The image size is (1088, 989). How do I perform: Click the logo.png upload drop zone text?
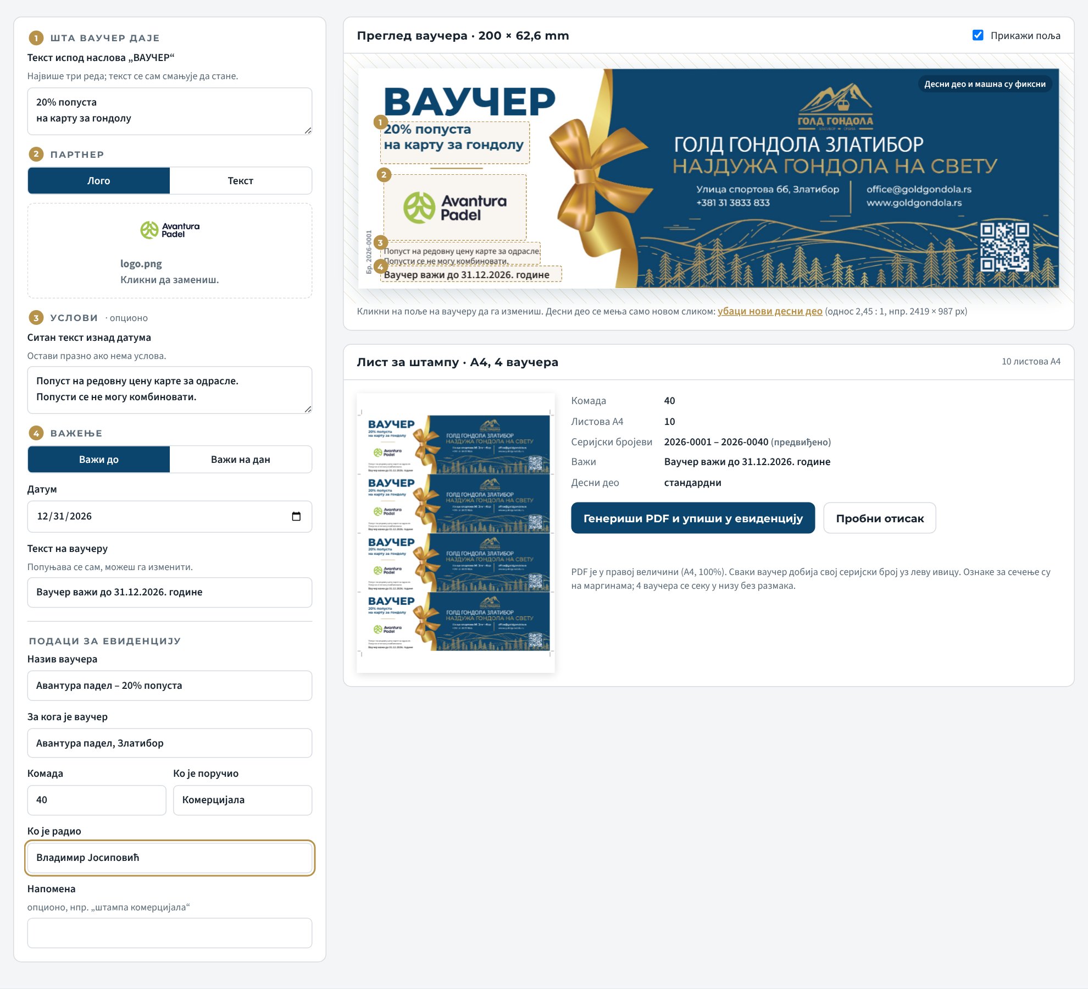(x=170, y=272)
